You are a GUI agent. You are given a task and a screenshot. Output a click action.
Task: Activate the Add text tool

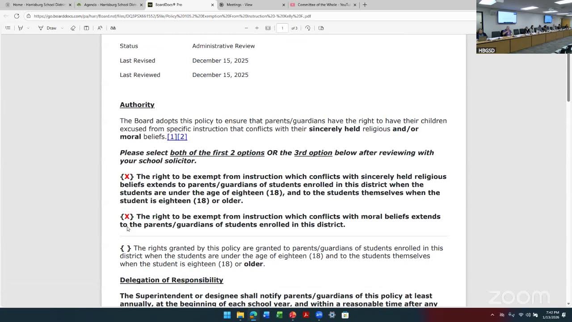click(x=86, y=28)
